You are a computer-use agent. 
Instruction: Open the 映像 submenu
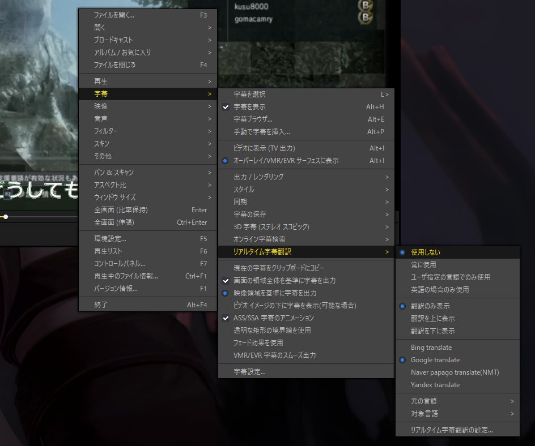pos(148,106)
